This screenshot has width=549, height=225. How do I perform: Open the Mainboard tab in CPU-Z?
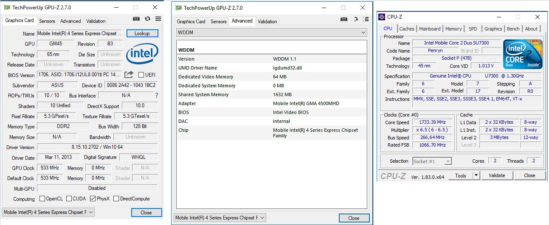pyautogui.click(x=430, y=29)
